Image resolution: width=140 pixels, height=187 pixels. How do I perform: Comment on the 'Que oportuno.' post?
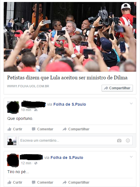[x=43, y=129]
